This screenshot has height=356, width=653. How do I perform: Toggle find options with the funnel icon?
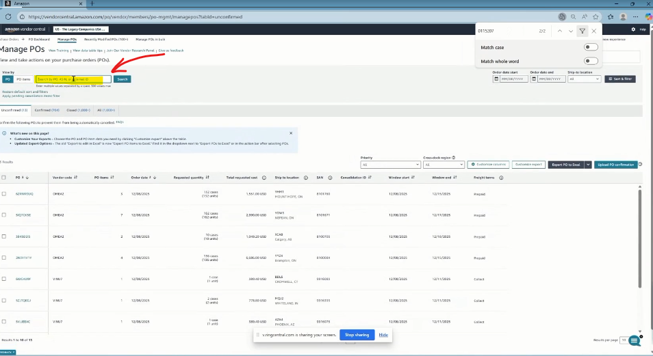coord(582,31)
